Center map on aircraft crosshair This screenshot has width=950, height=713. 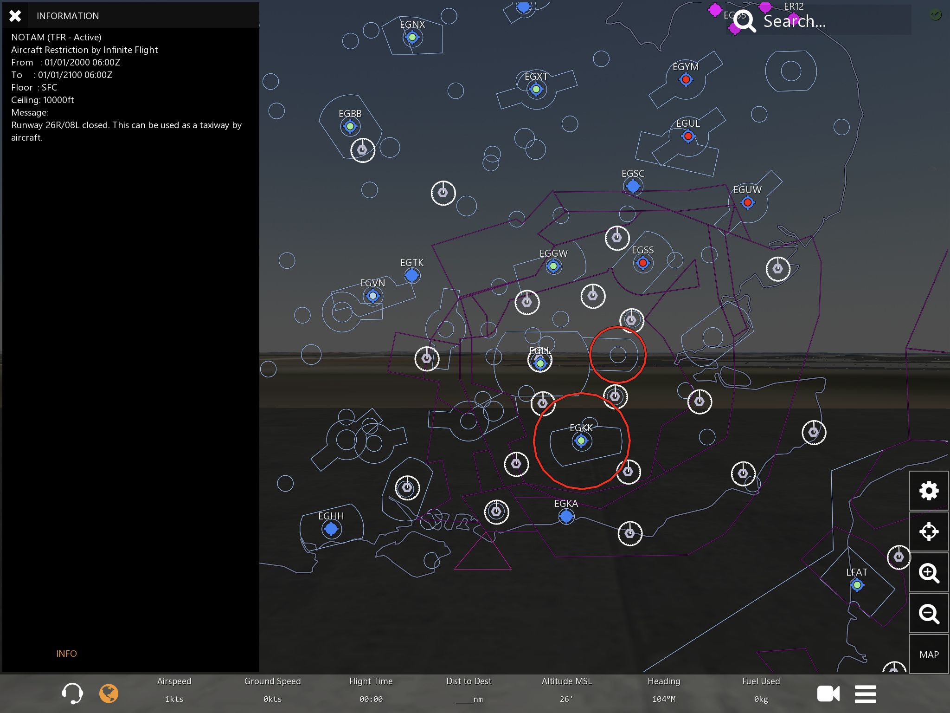[x=929, y=532]
